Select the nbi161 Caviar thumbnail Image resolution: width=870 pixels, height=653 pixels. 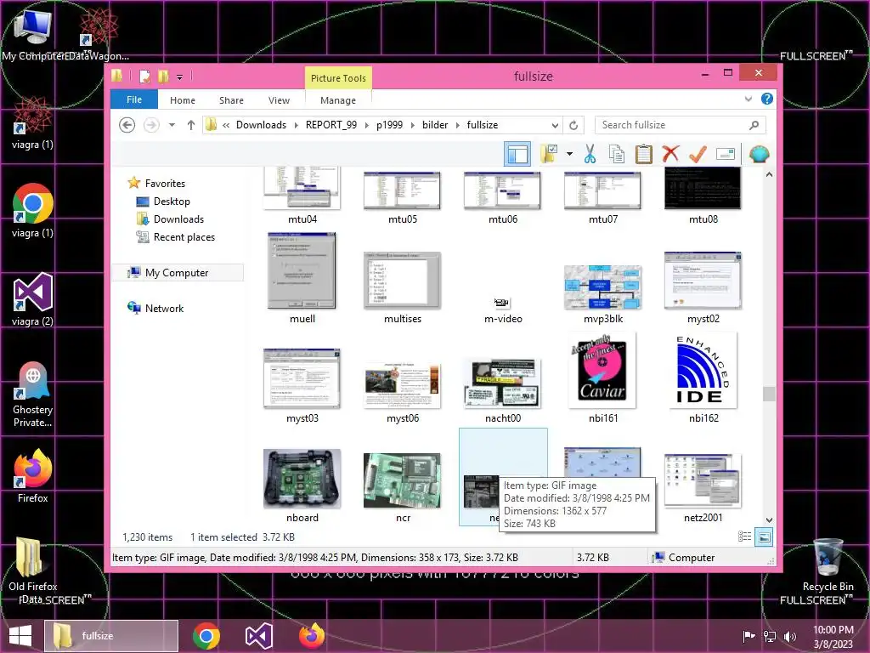click(602, 371)
